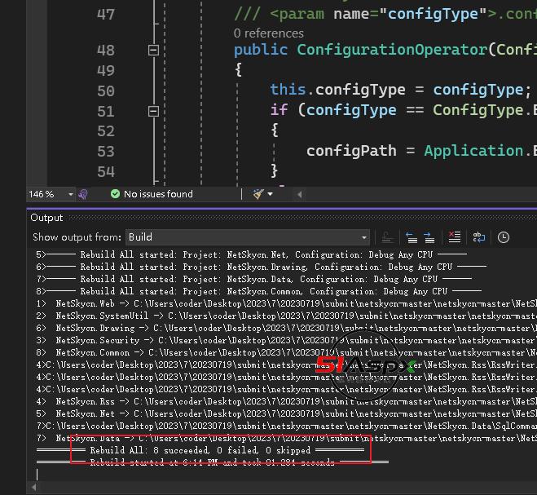Click the output line for NetSkycn.Common rebuild started

pos(259,292)
